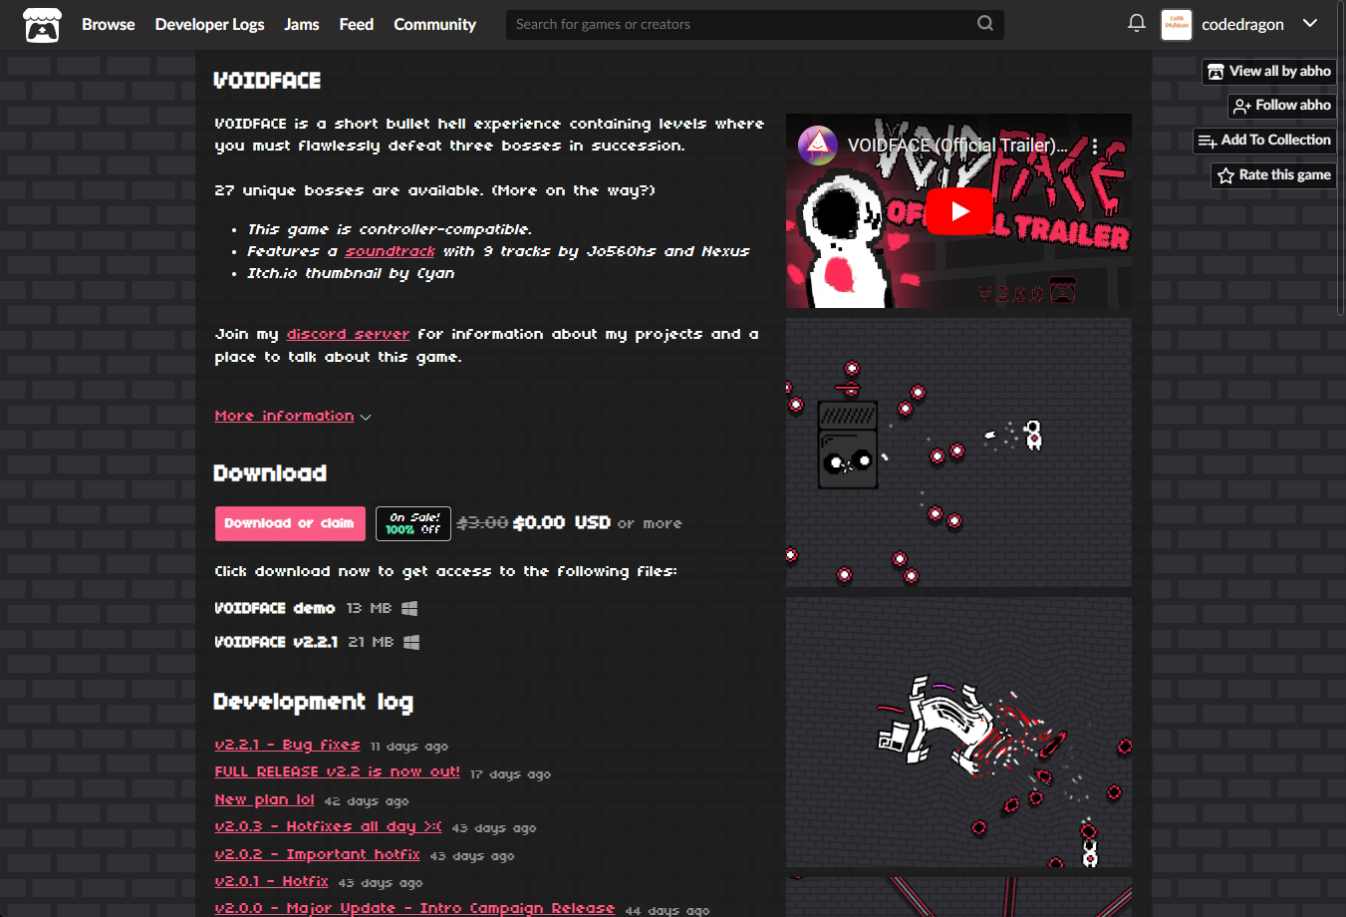Open the YouTube video options menu
Image resolution: width=1346 pixels, height=917 pixels.
[1095, 146]
